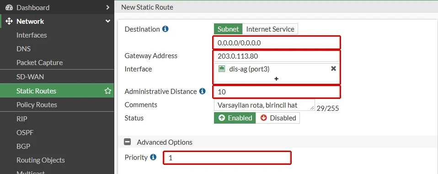The image size is (438, 174).
Task: Click the Status label
Action: (134, 118)
